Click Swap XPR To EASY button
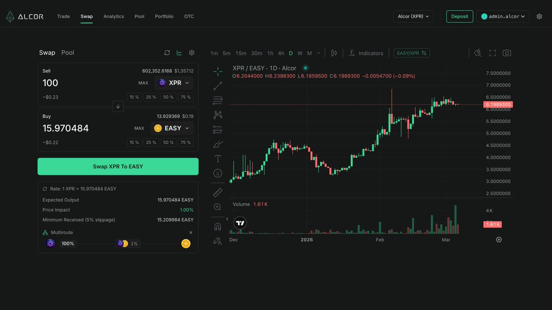This screenshot has height=310, width=552. 118,167
